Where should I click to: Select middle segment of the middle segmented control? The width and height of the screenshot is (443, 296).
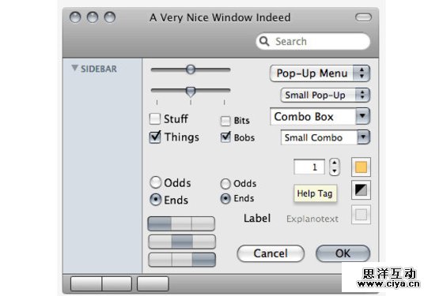click(182, 242)
